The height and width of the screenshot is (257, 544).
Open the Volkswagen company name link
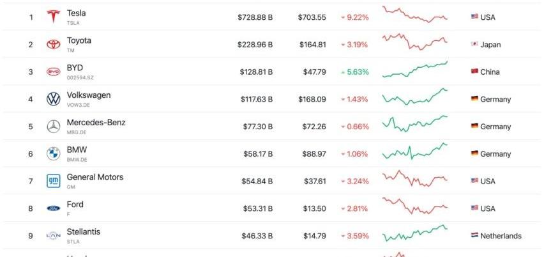pyautogui.click(x=89, y=95)
